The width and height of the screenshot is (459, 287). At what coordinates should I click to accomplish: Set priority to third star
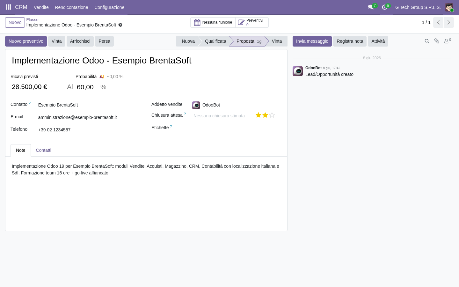(272, 115)
